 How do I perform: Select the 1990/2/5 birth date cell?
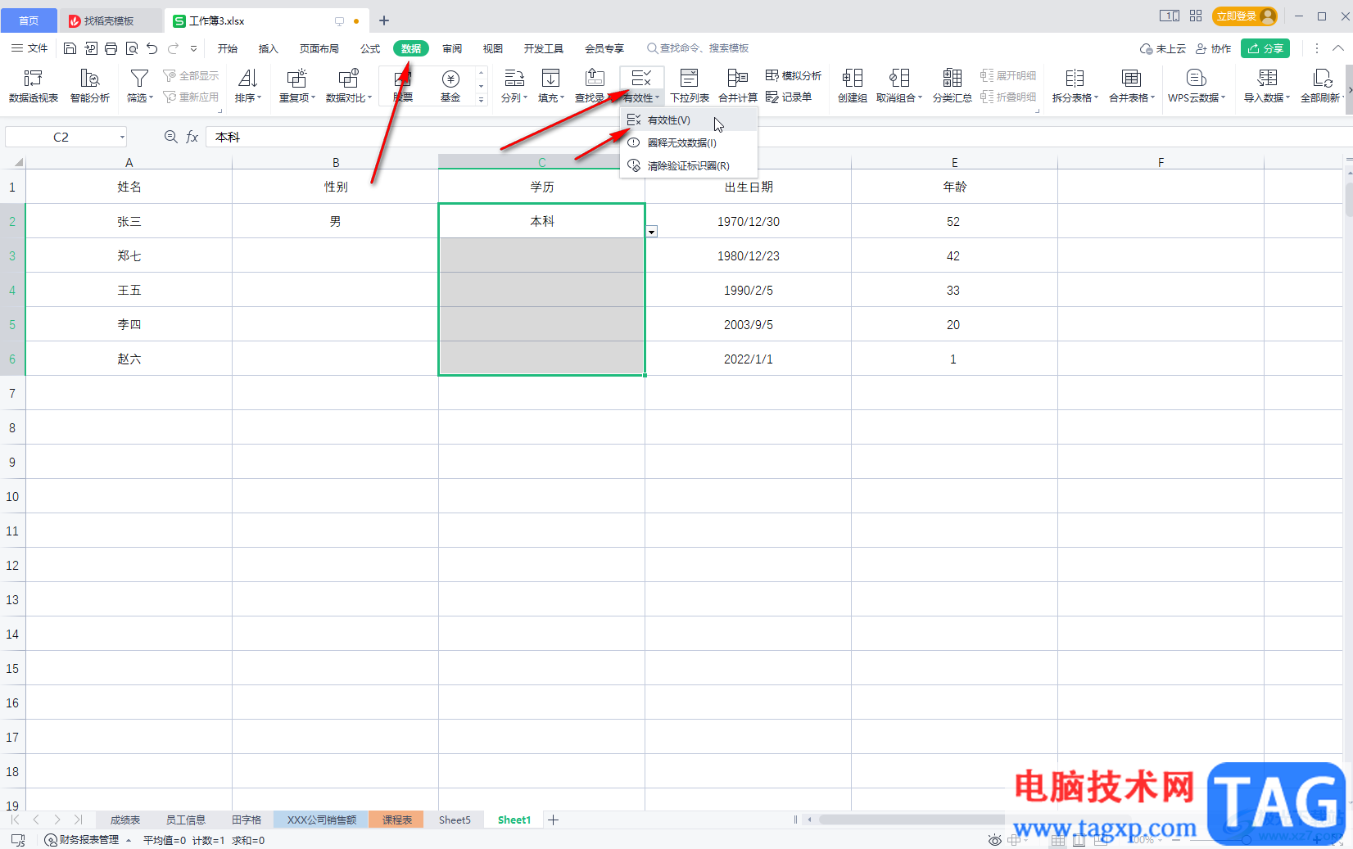pos(749,290)
